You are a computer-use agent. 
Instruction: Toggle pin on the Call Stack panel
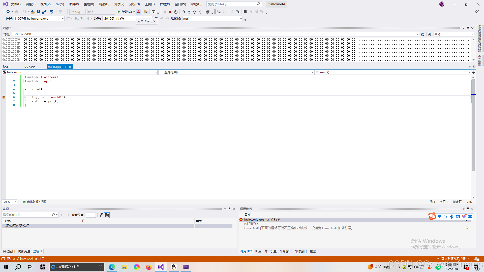[x=468, y=209]
